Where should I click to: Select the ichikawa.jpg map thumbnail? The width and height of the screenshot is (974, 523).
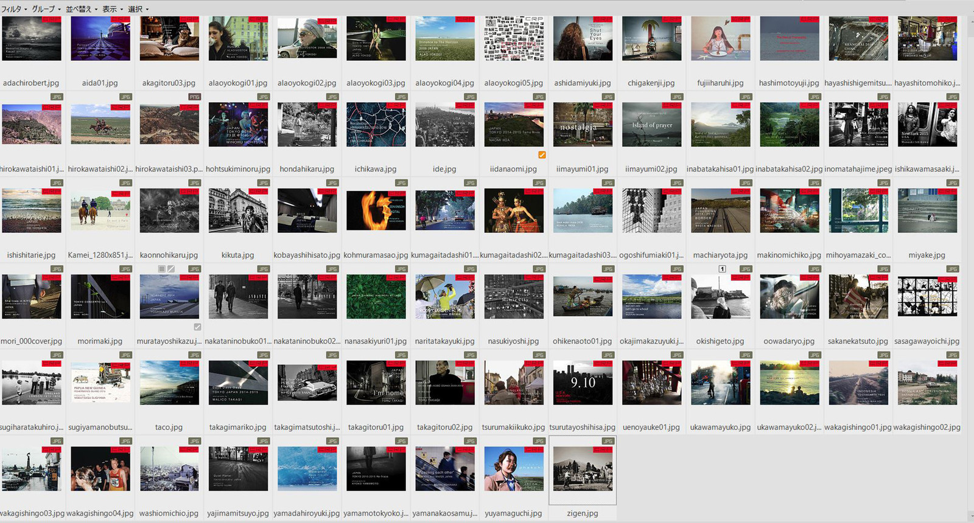(376, 125)
